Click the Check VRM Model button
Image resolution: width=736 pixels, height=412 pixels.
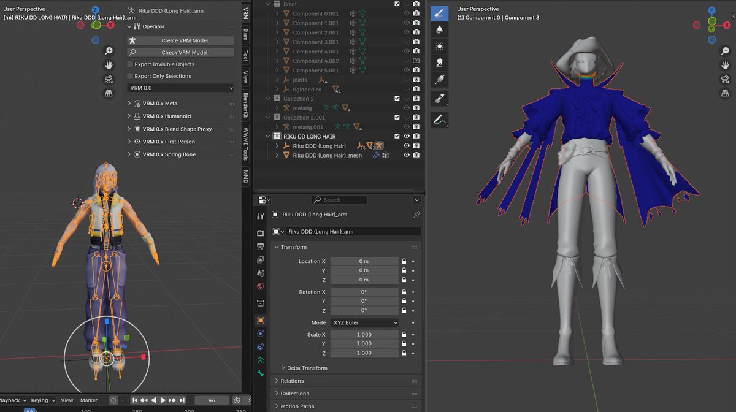click(180, 53)
